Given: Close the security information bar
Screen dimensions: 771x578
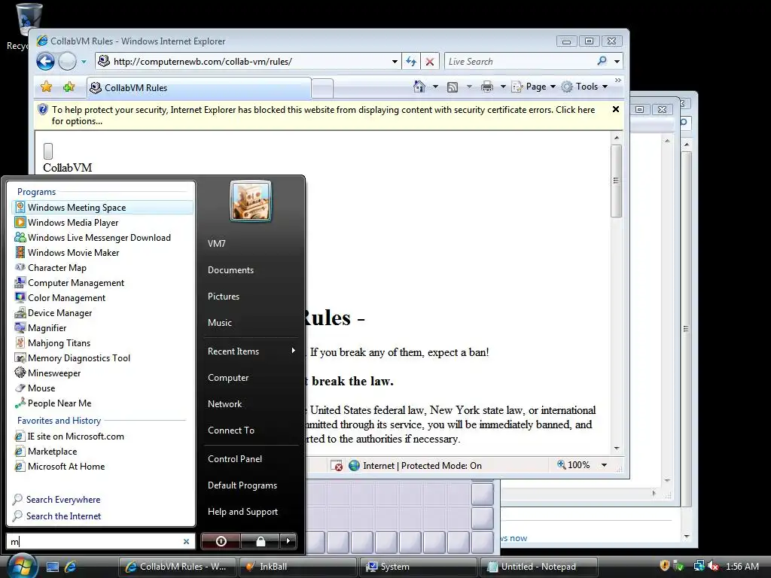Looking at the screenshot, I should coord(616,109).
